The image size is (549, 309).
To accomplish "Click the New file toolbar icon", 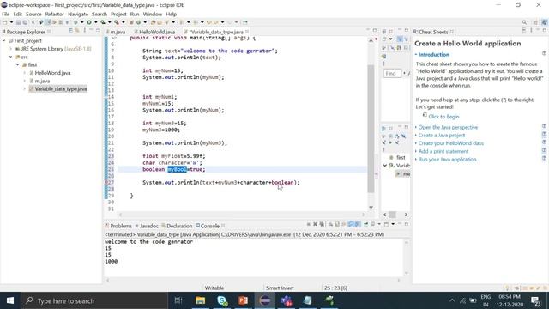I will (x=4, y=22).
